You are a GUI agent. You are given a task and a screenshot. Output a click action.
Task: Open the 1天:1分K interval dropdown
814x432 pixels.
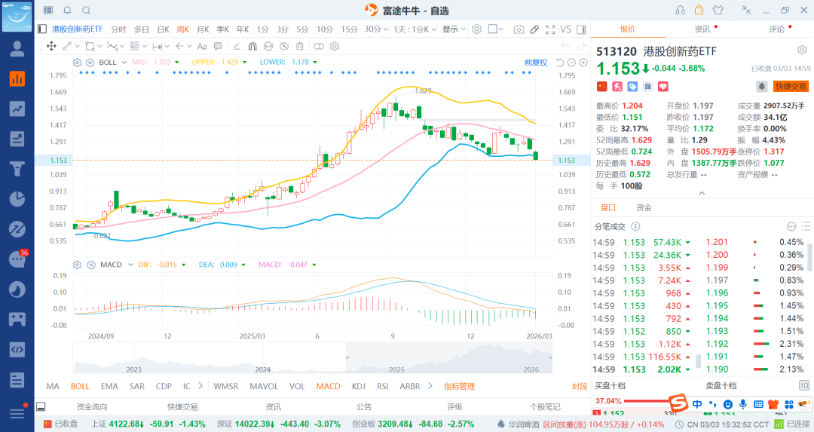click(416, 29)
